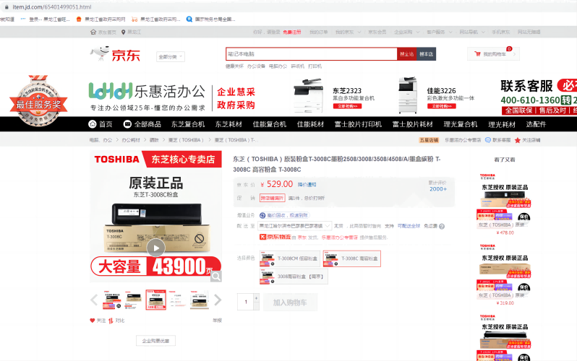
Task: Select the T-3008C 高容粉盒 option
Action: 352,258
